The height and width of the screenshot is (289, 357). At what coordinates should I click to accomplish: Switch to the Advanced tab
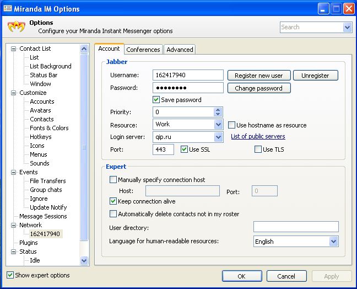point(180,50)
